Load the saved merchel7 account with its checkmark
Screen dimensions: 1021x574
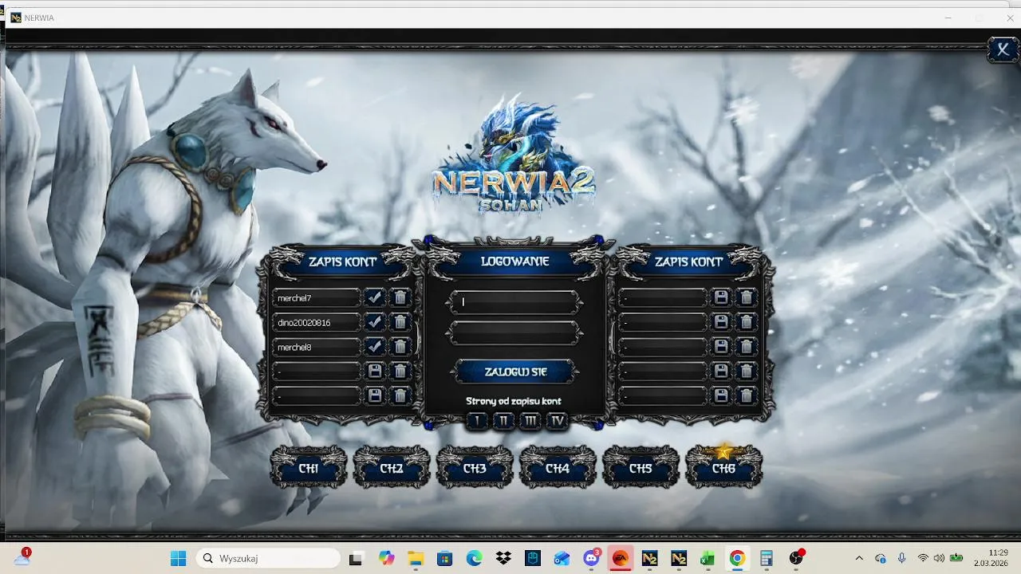pos(374,298)
